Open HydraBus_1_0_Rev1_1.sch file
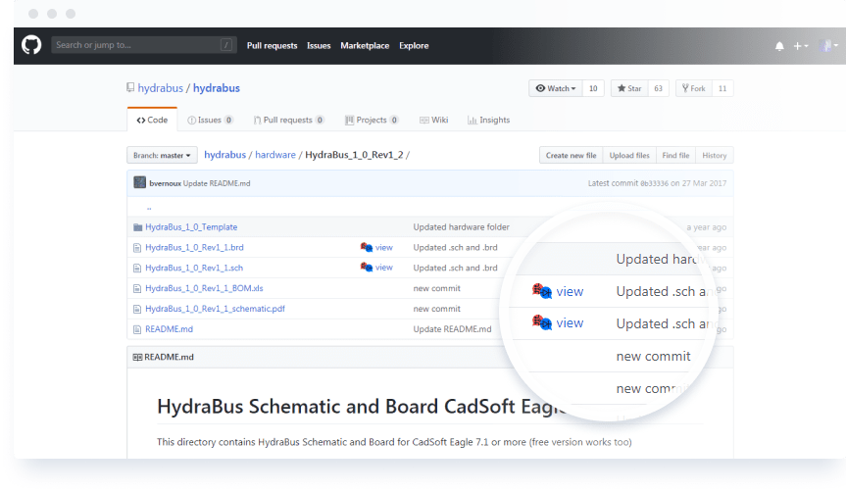 (194, 268)
